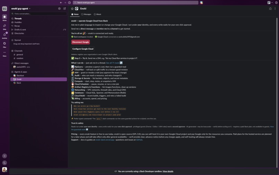
Task: Open Threads in the sidebar
Action: [x=39, y=18]
